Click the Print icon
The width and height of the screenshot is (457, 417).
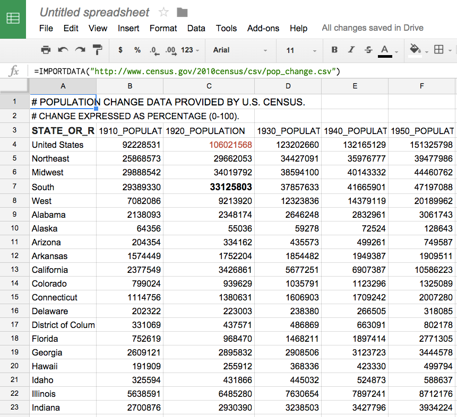pos(46,49)
